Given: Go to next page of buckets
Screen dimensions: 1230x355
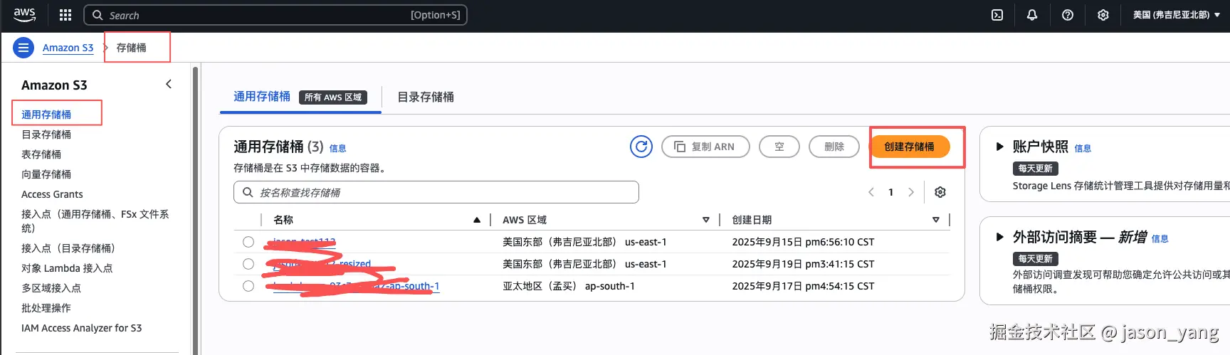Looking at the screenshot, I should (x=911, y=192).
